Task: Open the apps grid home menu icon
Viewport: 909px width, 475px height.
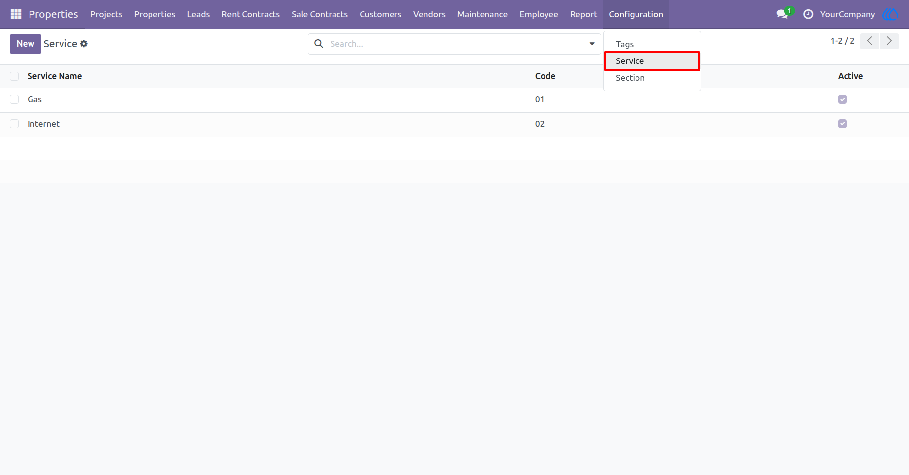Action: click(16, 14)
